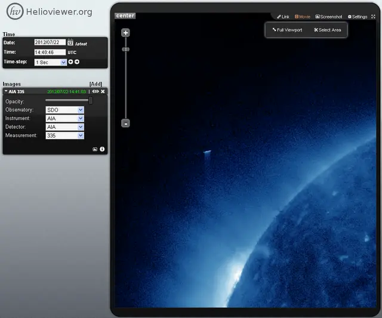Open the Movie menu

coord(303,17)
